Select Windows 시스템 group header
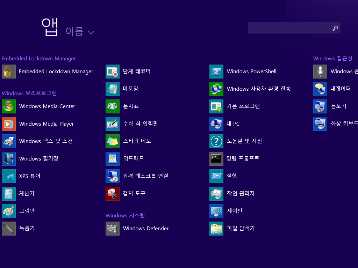Viewport: 358px width, 268px height. click(125, 215)
